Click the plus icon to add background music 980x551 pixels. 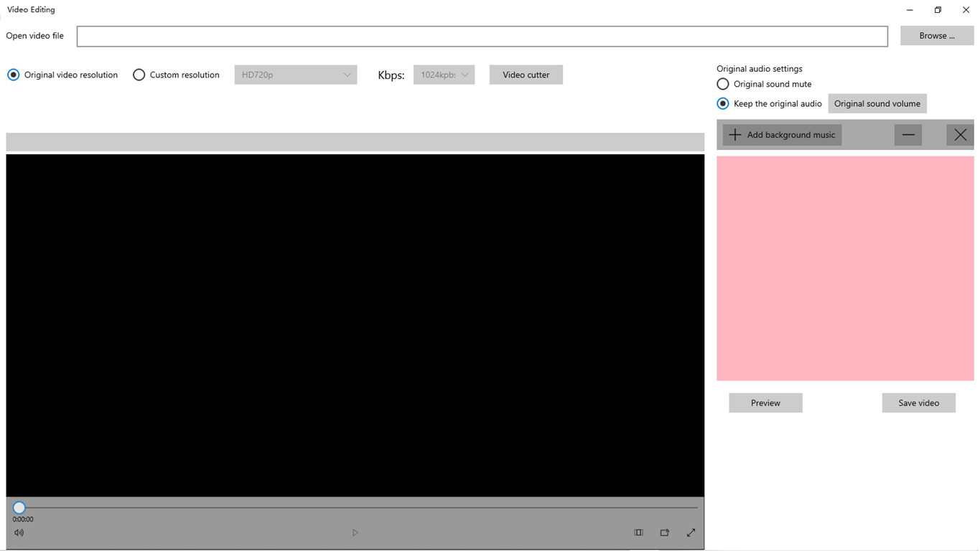click(735, 134)
